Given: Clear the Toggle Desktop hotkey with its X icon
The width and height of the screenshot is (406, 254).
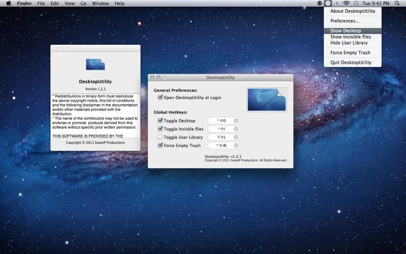Looking at the screenshot, I should tap(236, 120).
